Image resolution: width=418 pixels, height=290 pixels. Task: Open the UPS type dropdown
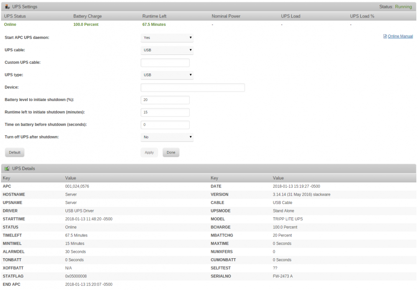pyautogui.click(x=167, y=75)
